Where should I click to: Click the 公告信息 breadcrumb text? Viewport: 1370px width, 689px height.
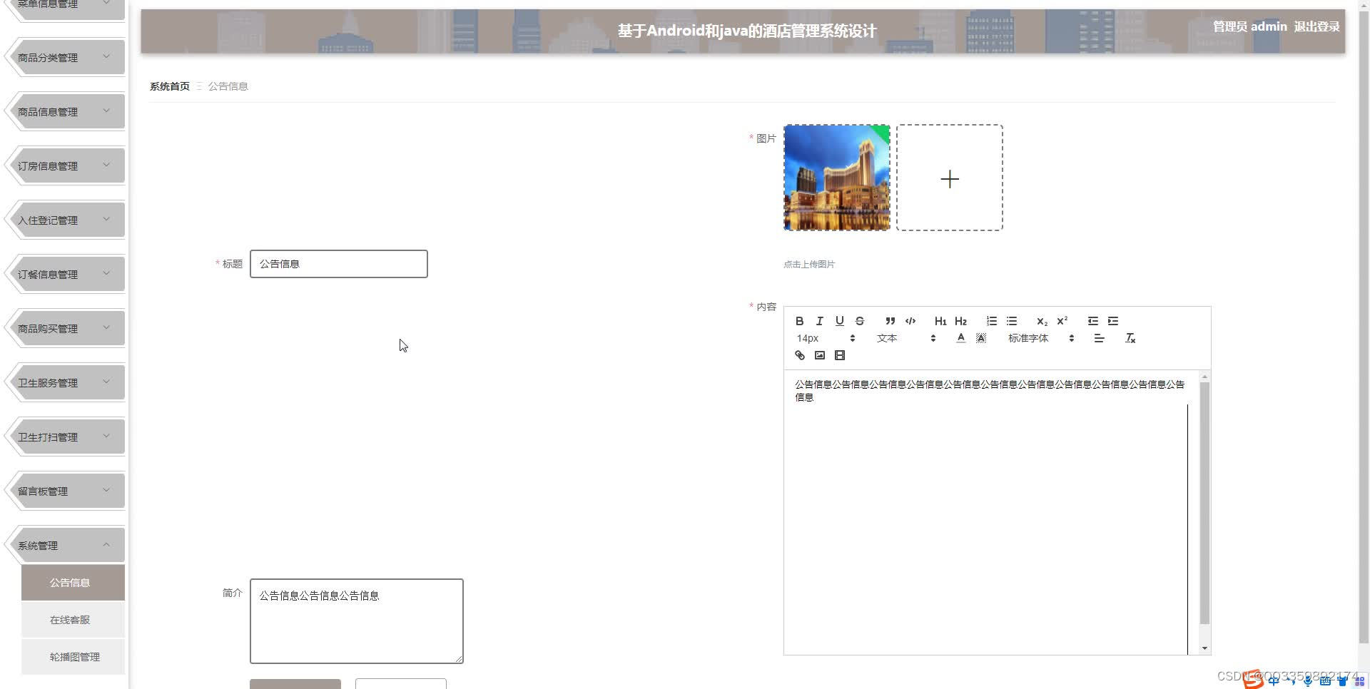(228, 86)
